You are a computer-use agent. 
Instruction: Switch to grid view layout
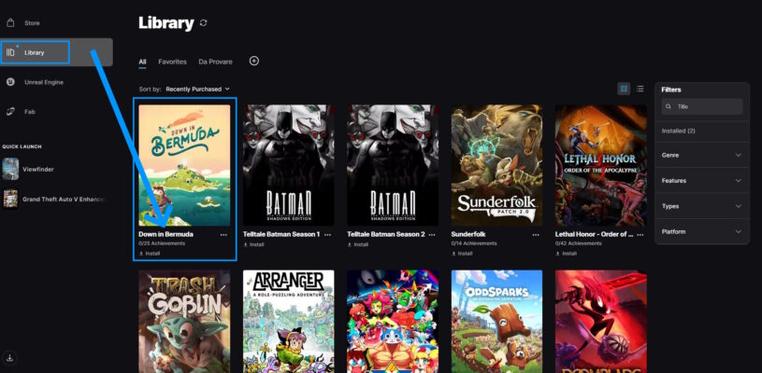tap(624, 89)
